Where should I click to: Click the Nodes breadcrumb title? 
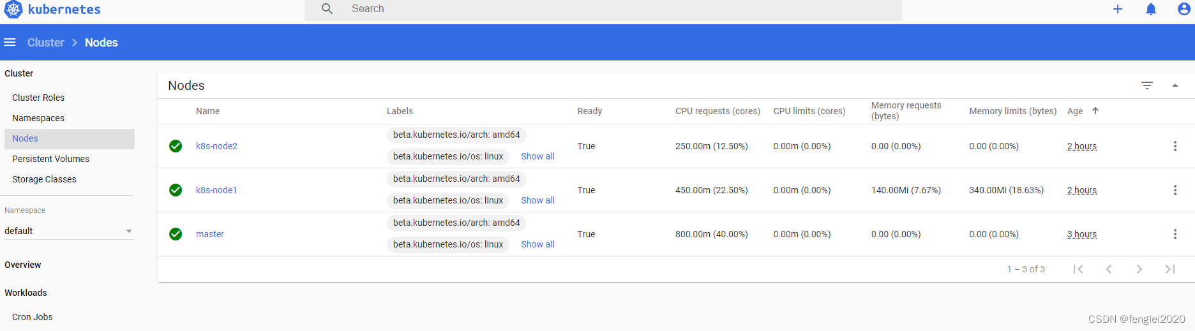(101, 42)
